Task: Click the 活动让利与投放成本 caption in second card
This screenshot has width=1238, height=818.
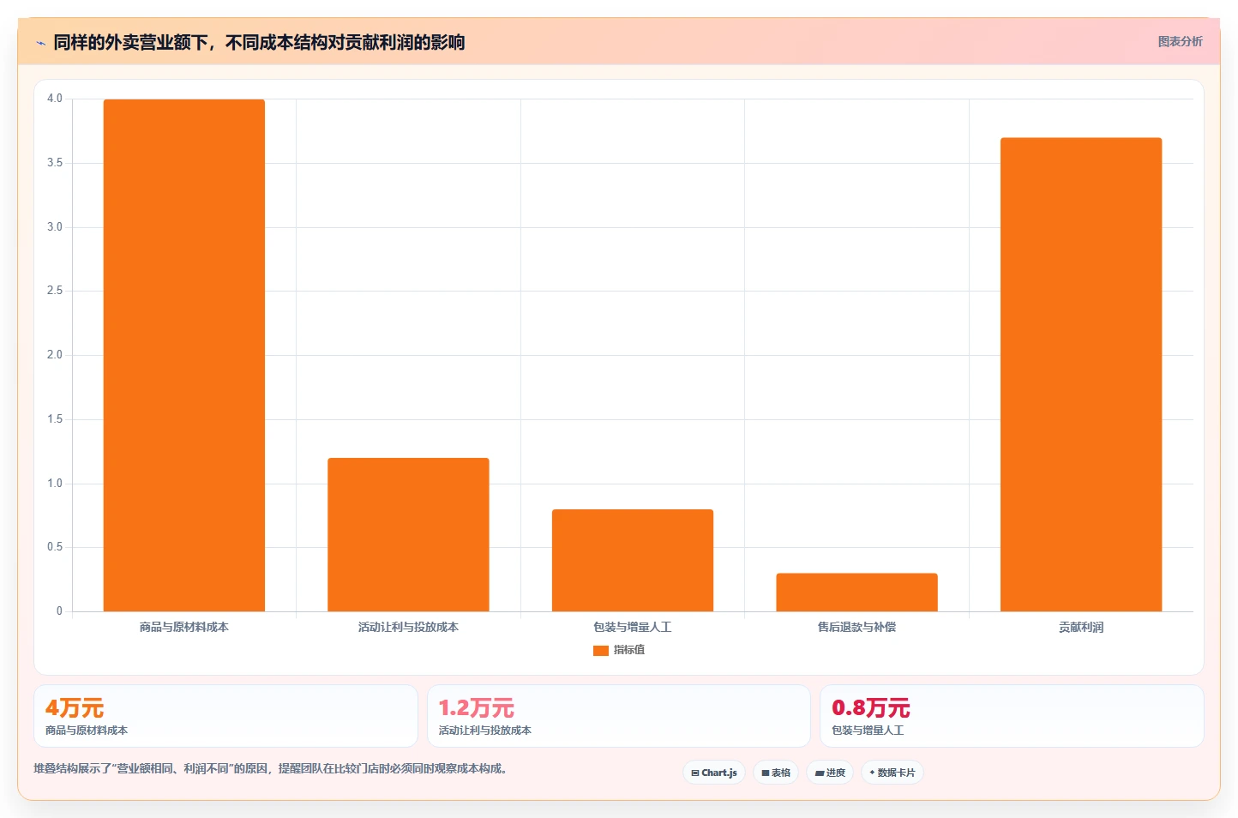Action: [485, 731]
